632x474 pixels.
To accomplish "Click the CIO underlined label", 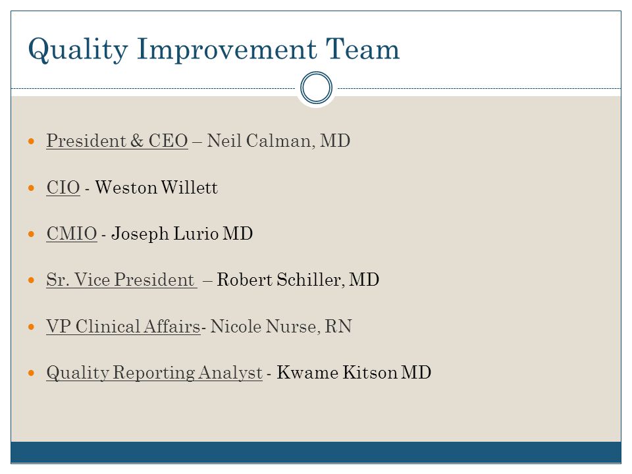I will click(x=63, y=188).
